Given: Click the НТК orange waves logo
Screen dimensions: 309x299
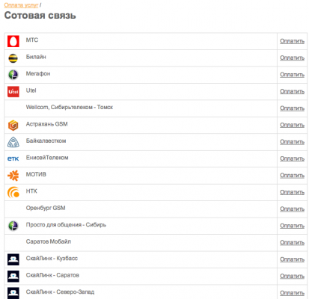Looking at the screenshot, I should click(13, 192).
